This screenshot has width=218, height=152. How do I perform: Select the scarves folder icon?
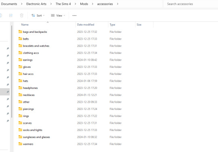tap(20, 123)
